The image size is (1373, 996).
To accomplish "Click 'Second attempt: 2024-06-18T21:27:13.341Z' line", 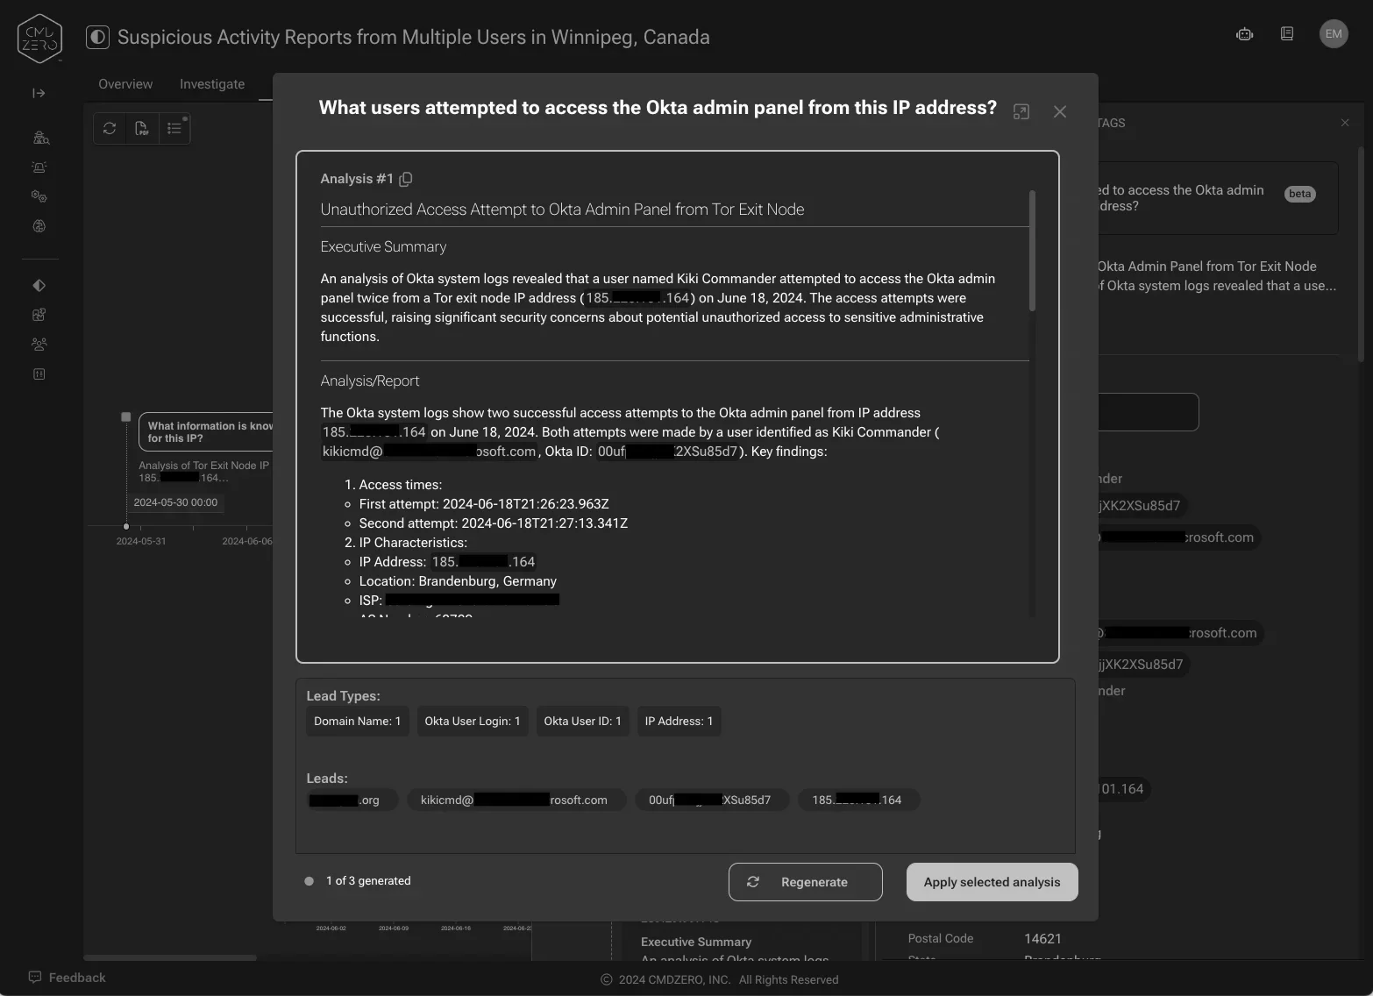I will click(x=493, y=523).
